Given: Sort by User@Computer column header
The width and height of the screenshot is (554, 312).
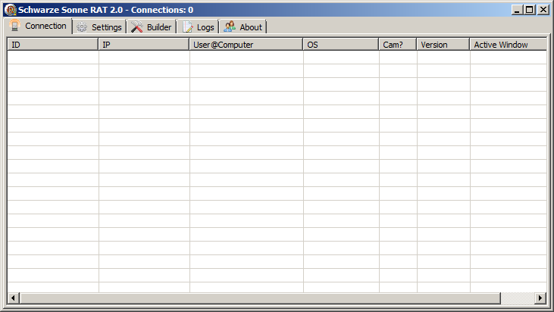Looking at the screenshot, I should coord(246,45).
